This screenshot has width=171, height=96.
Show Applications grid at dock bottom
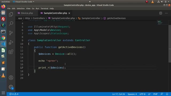(3, 93)
